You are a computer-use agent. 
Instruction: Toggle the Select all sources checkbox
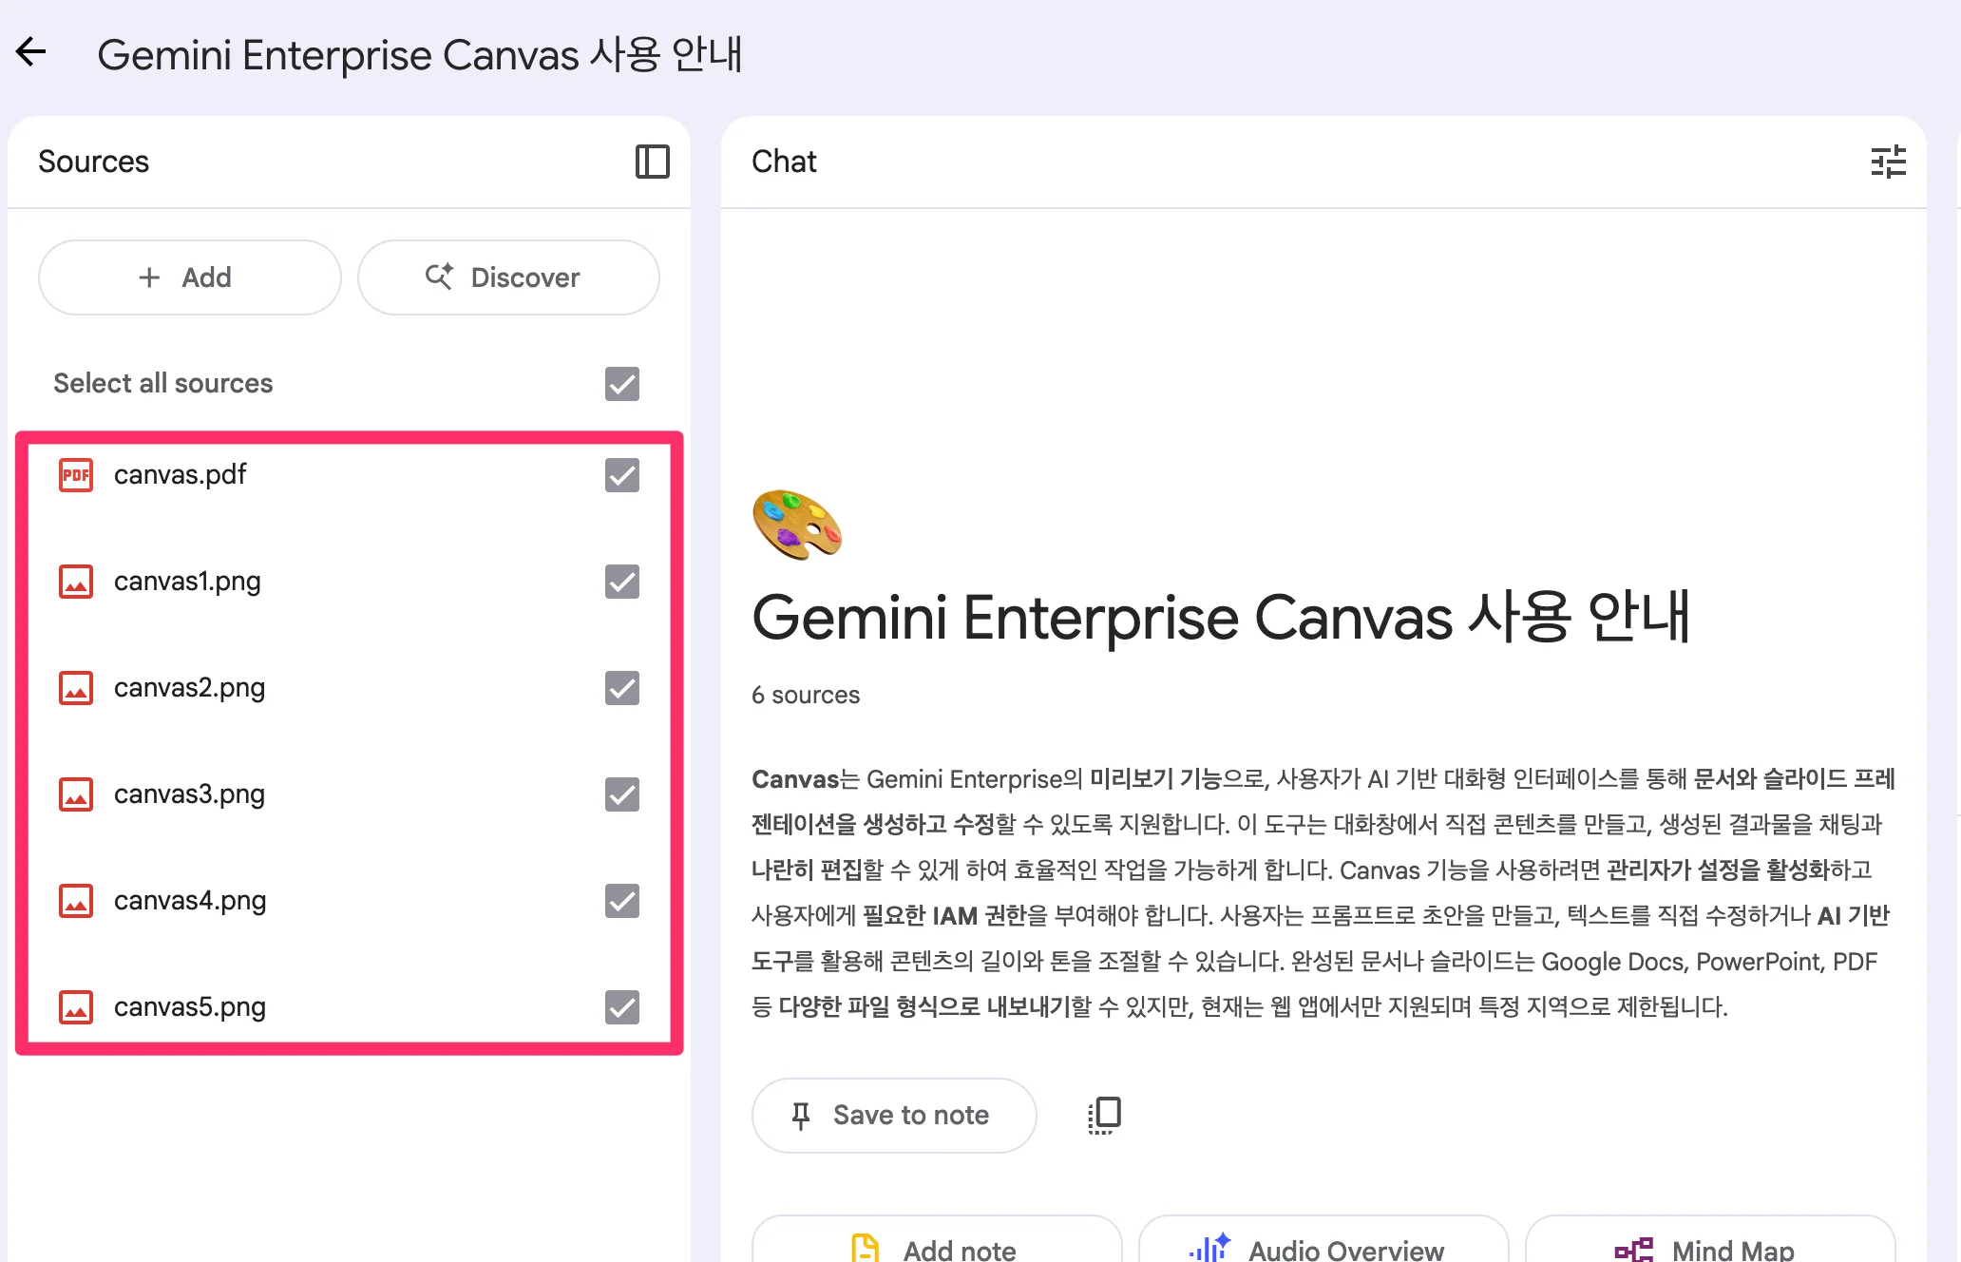pos(622,384)
